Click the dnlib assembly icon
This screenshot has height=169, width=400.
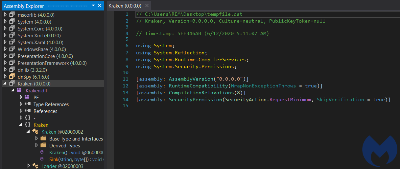12,70
